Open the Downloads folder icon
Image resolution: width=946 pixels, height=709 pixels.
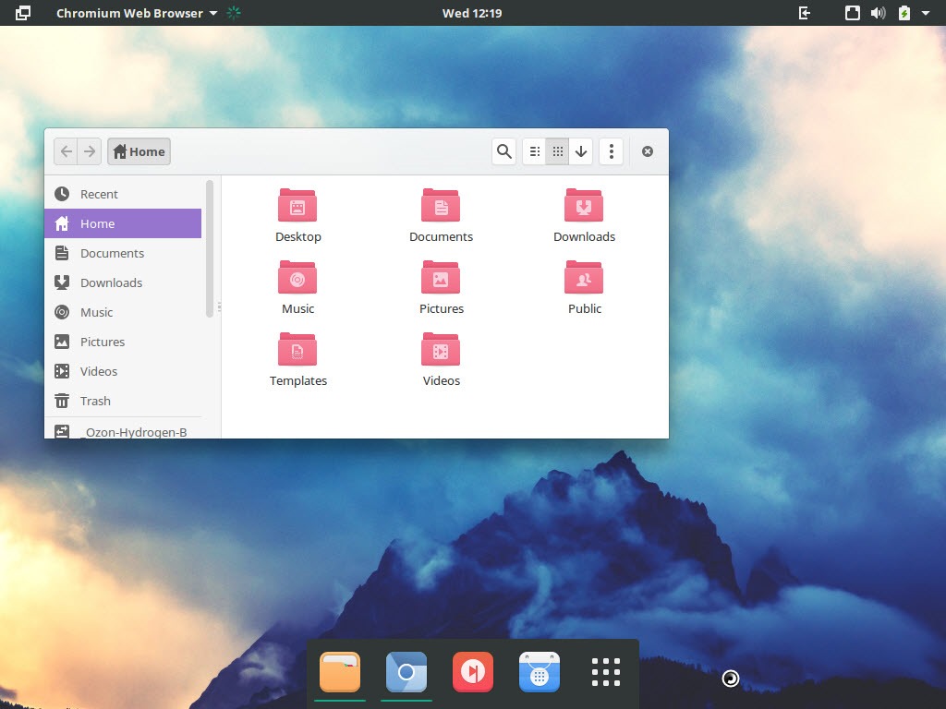click(x=584, y=206)
